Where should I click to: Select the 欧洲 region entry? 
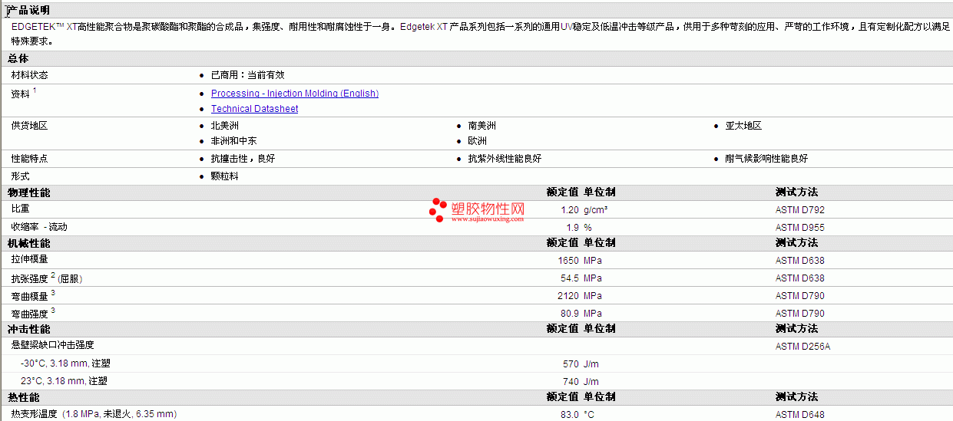(x=478, y=141)
